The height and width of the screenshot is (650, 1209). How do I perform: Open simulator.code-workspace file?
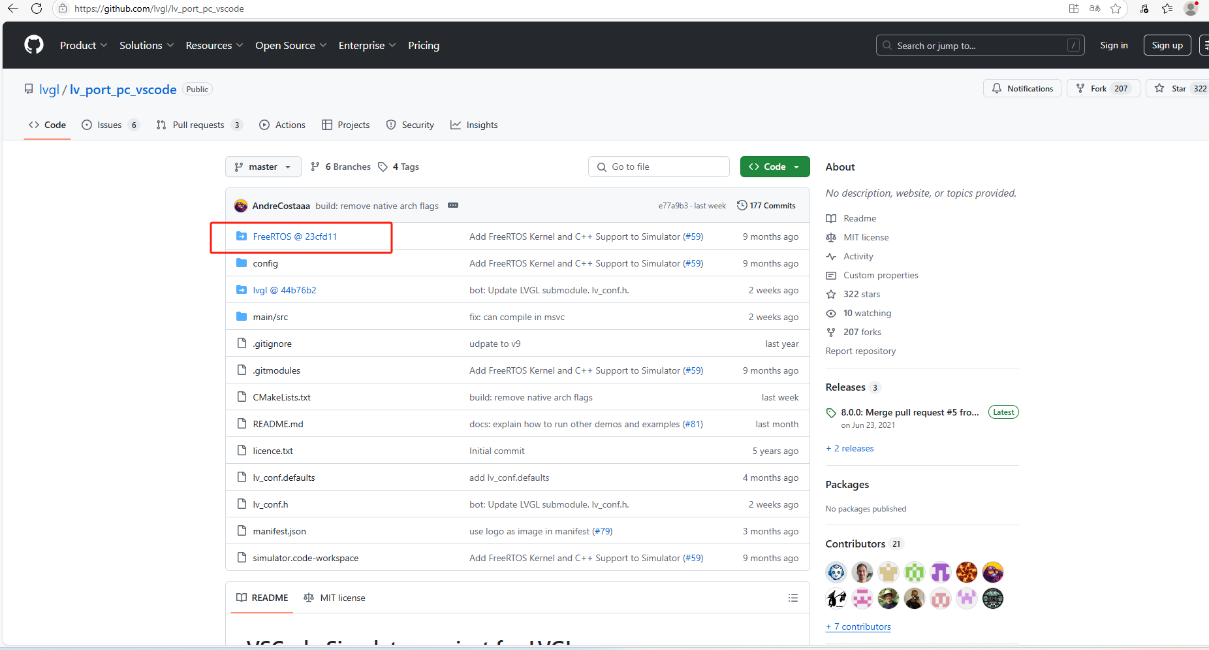pos(306,558)
